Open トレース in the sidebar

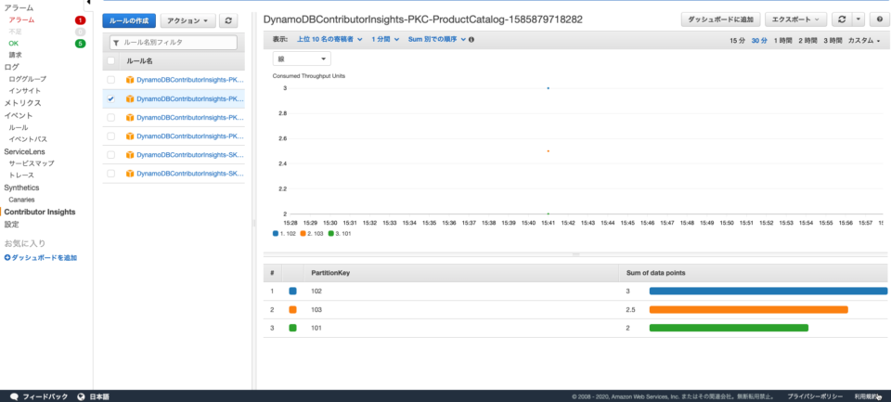point(21,175)
